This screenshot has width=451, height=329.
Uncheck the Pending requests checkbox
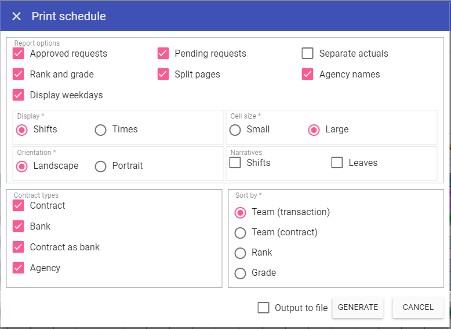point(163,54)
